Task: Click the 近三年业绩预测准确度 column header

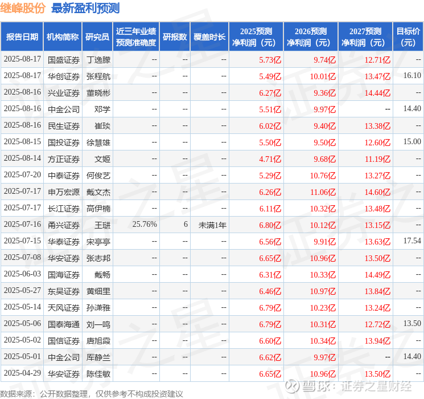Action: point(136,37)
